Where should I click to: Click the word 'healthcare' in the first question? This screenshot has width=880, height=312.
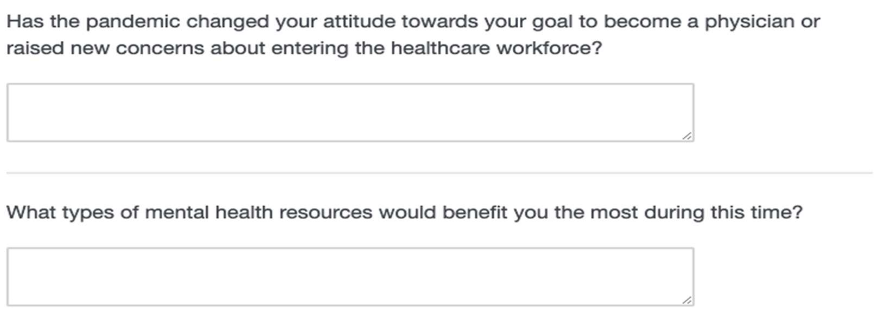[x=440, y=48]
